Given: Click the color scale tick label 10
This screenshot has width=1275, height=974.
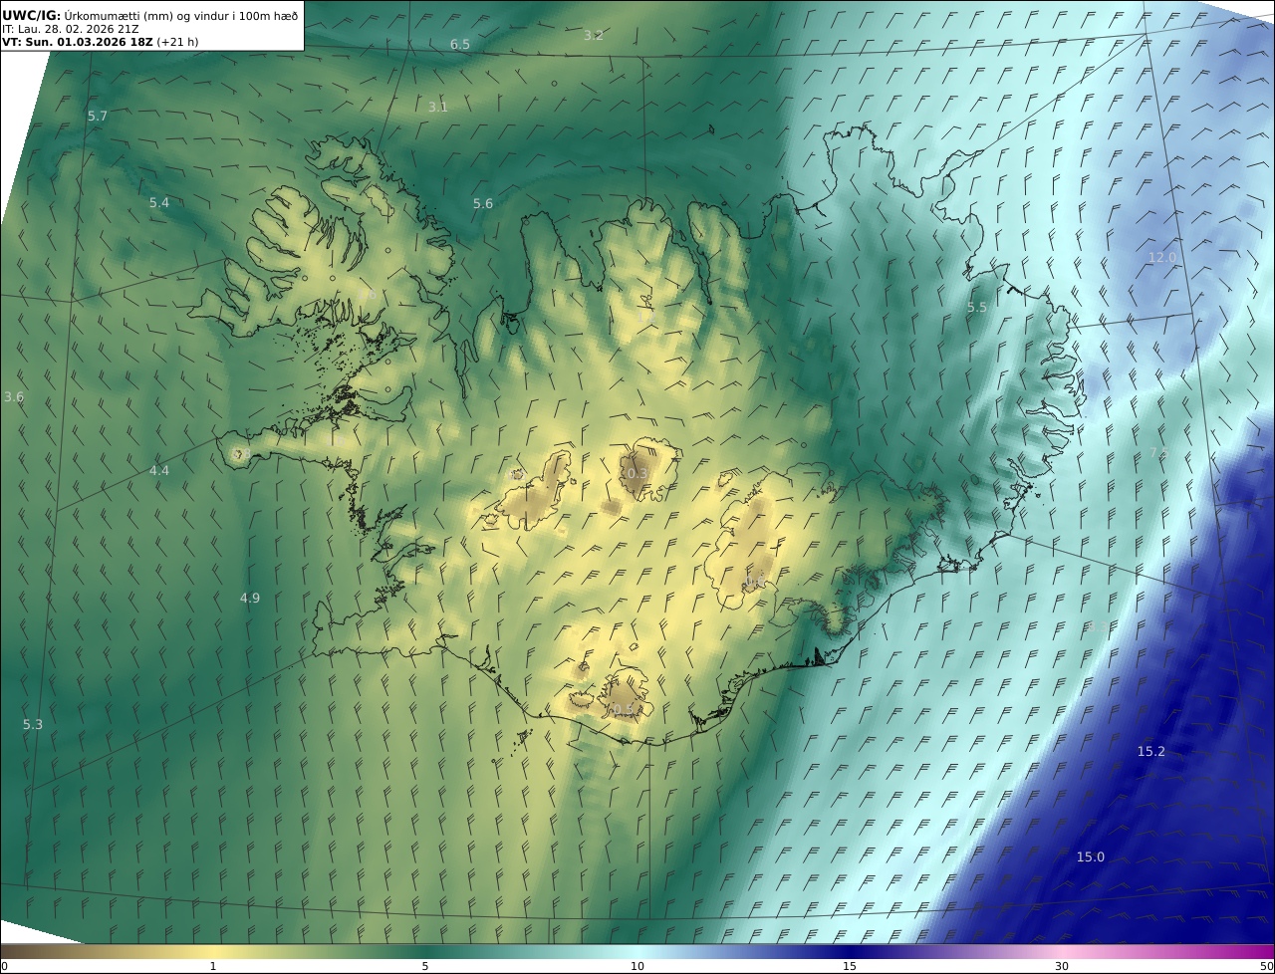Looking at the screenshot, I should click(637, 967).
